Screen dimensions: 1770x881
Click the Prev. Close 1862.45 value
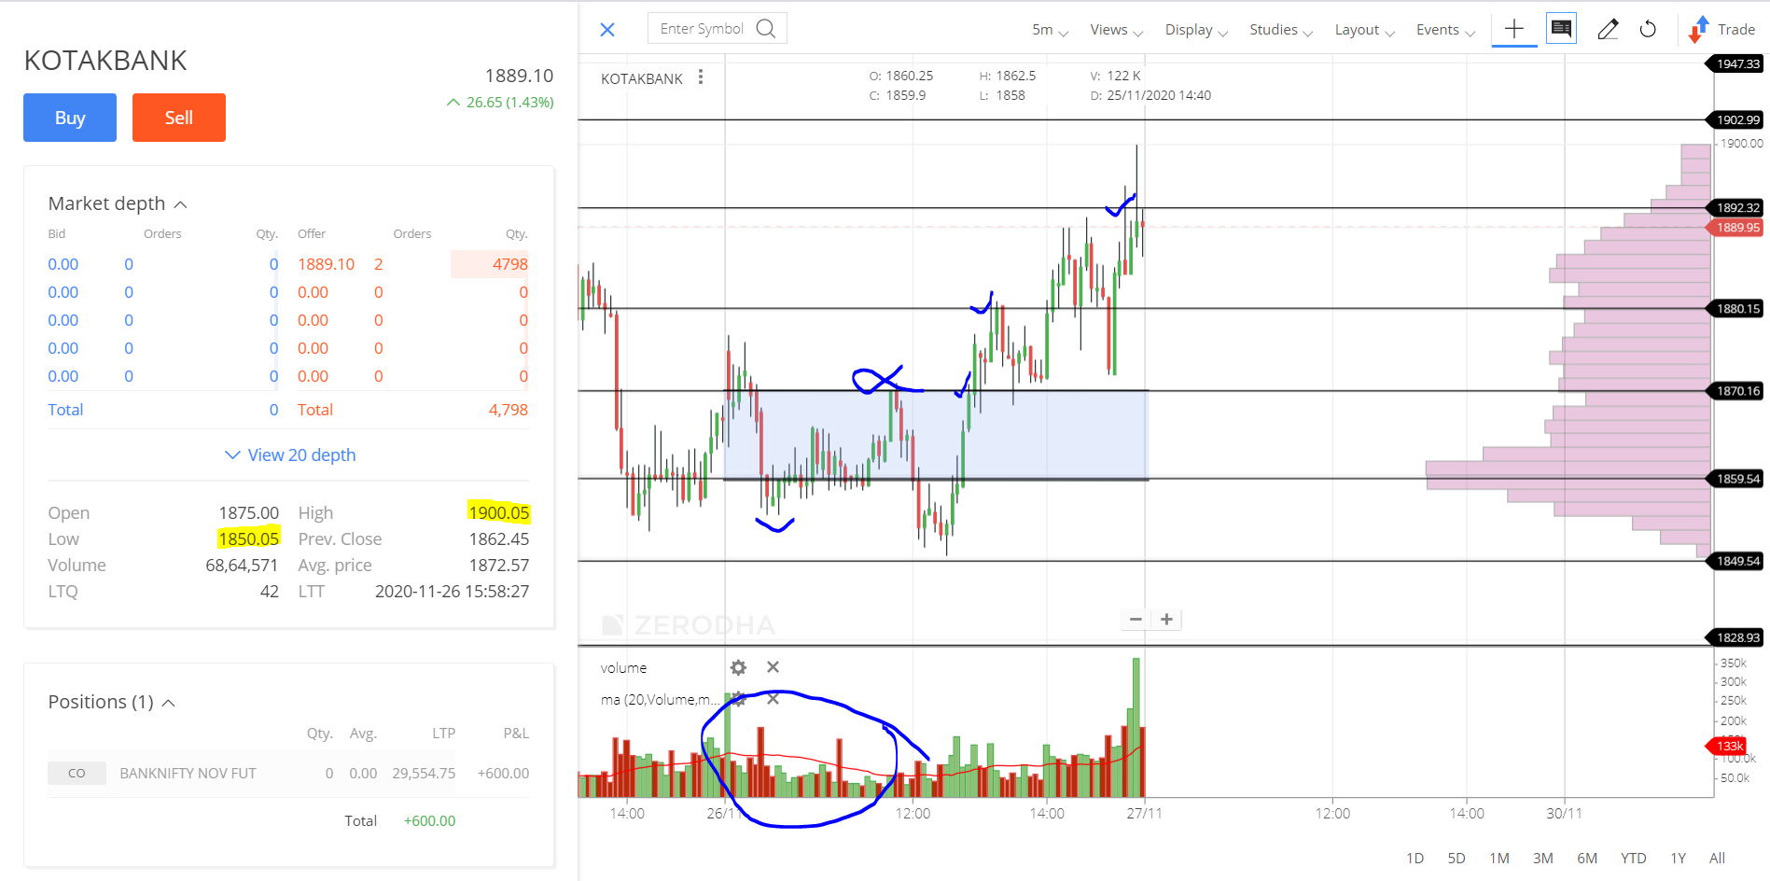click(499, 538)
